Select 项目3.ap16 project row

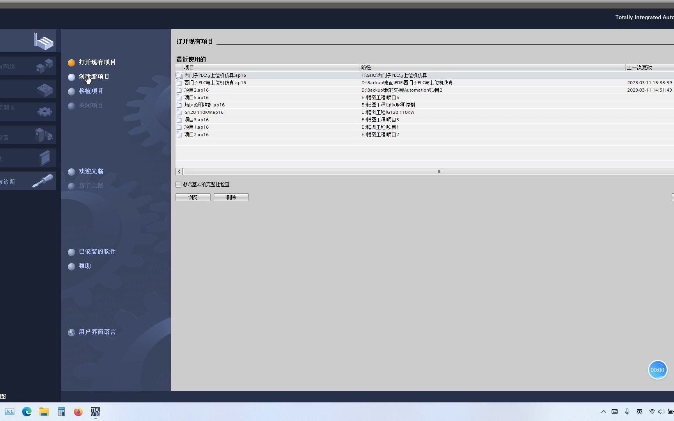tap(425, 120)
